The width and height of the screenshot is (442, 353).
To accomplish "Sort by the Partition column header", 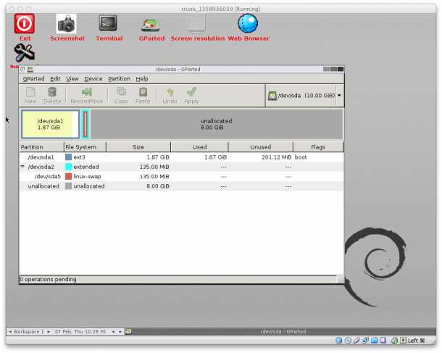I will coord(42,147).
